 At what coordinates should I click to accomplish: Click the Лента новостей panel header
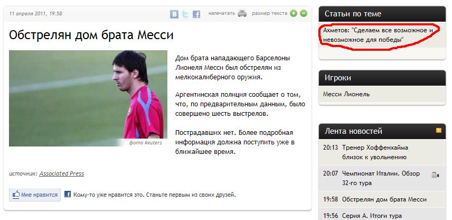[x=382, y=131]
